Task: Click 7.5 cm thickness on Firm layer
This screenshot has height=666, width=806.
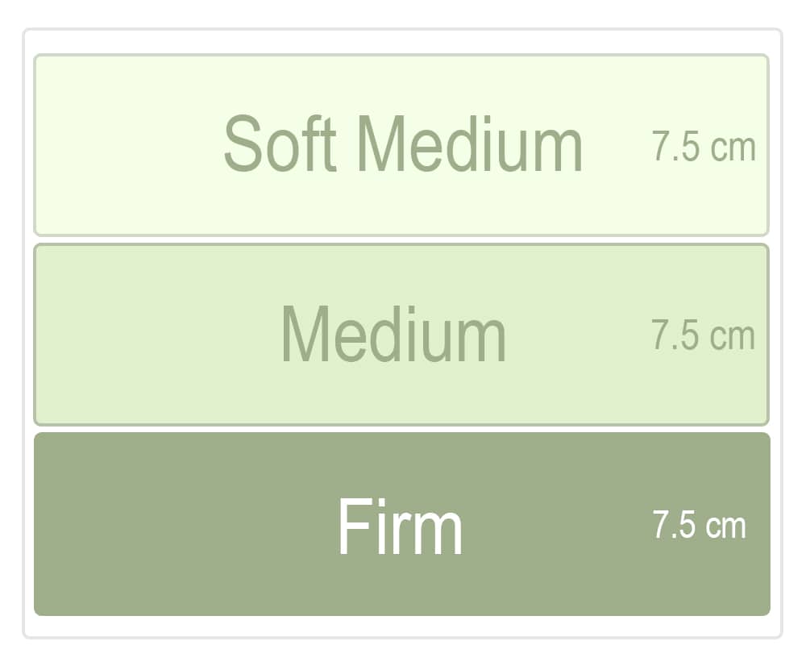Action: pyautogui.click(x=699, y=526)
